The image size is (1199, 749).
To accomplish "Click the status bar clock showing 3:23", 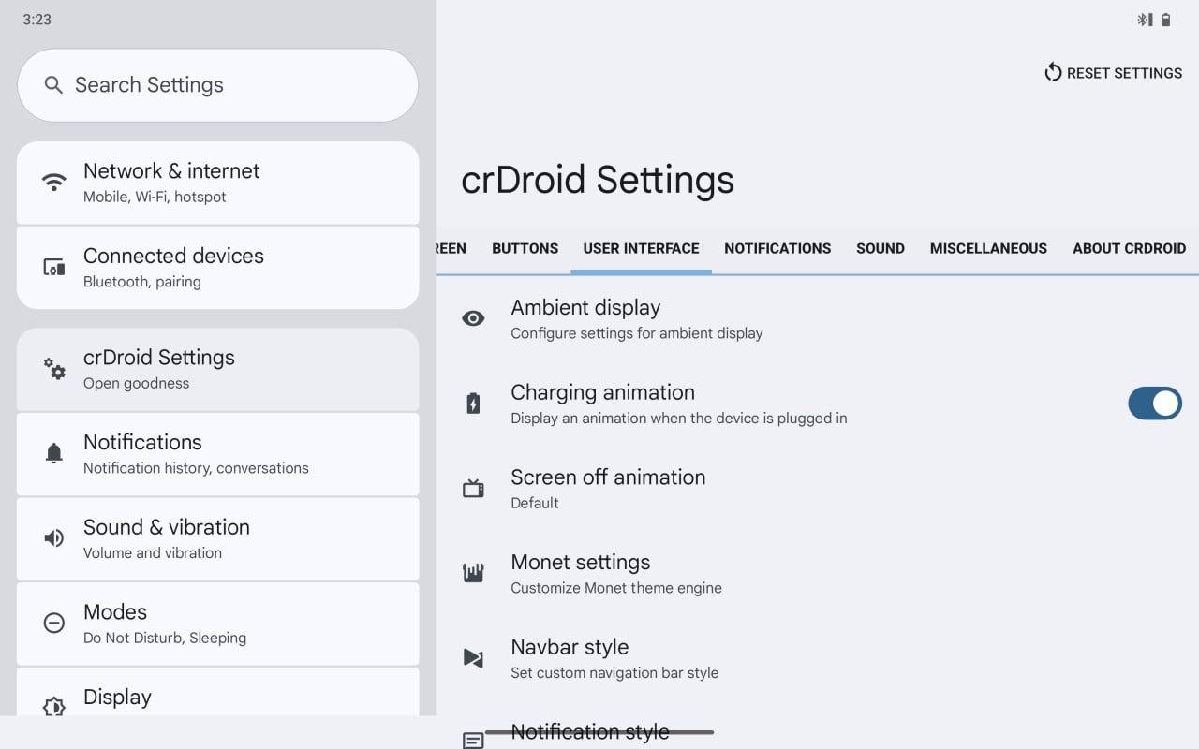I will (x=37, y=20).
